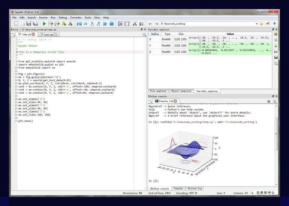Select the temp.py editor tab
The image size is (289, 206).
(x=27, y=34)
